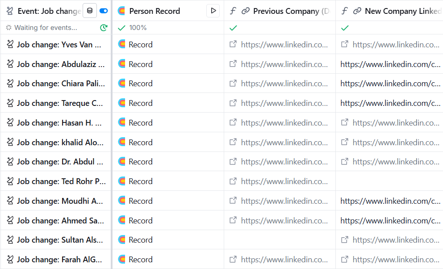Click the Record icon in Chiara Pali's Person Record cell
The image size is (443, 269).
[121, 83]
